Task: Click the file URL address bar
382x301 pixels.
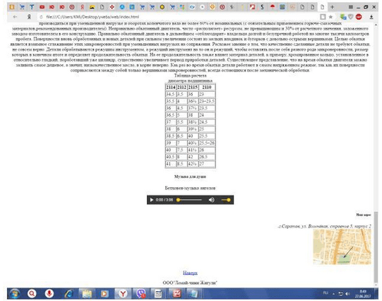Action: pyautogui.click(x=180, y=17)
